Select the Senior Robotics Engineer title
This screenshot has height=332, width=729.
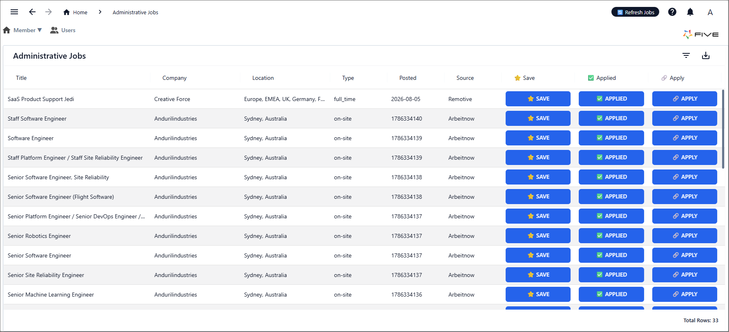tap(39, 236)
